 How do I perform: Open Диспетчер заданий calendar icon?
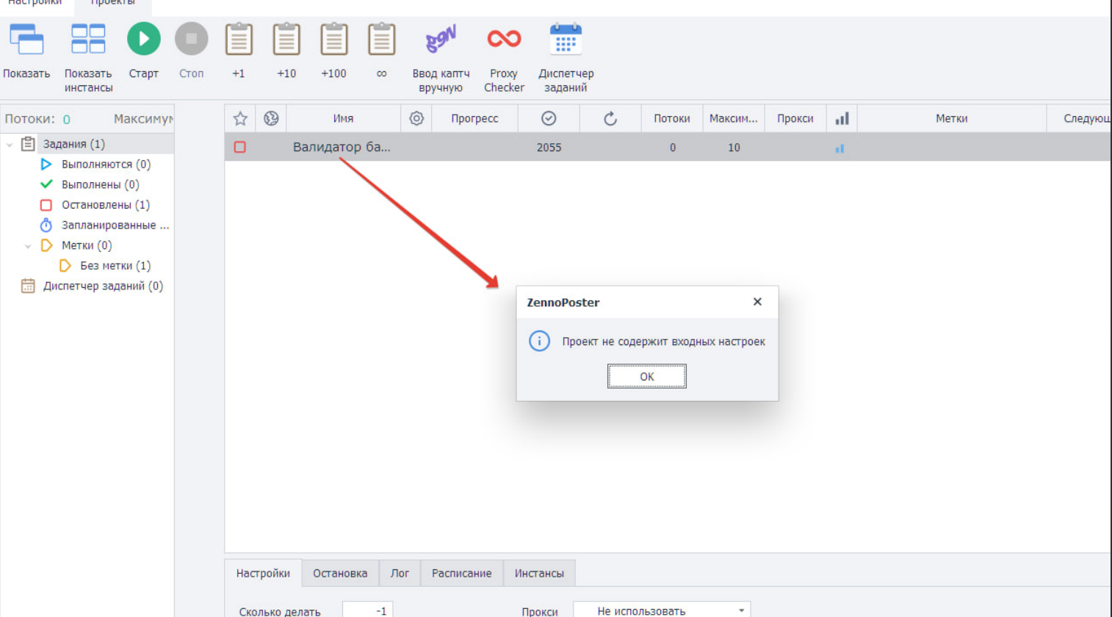566,39
